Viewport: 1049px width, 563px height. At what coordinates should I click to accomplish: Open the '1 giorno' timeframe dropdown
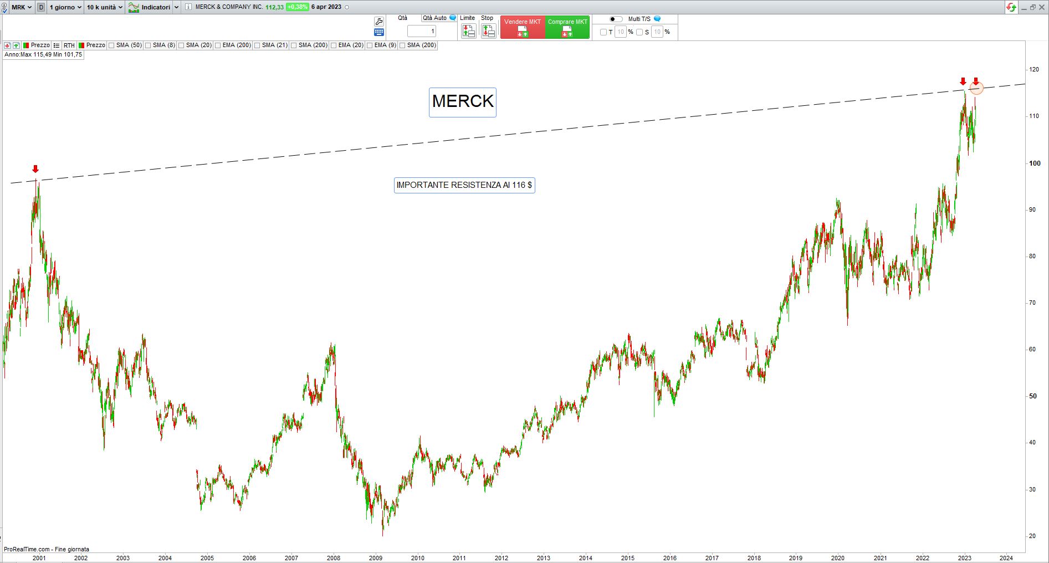[65, 7]
